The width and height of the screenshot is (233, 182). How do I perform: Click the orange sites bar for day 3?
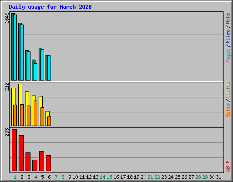(29, 116)
